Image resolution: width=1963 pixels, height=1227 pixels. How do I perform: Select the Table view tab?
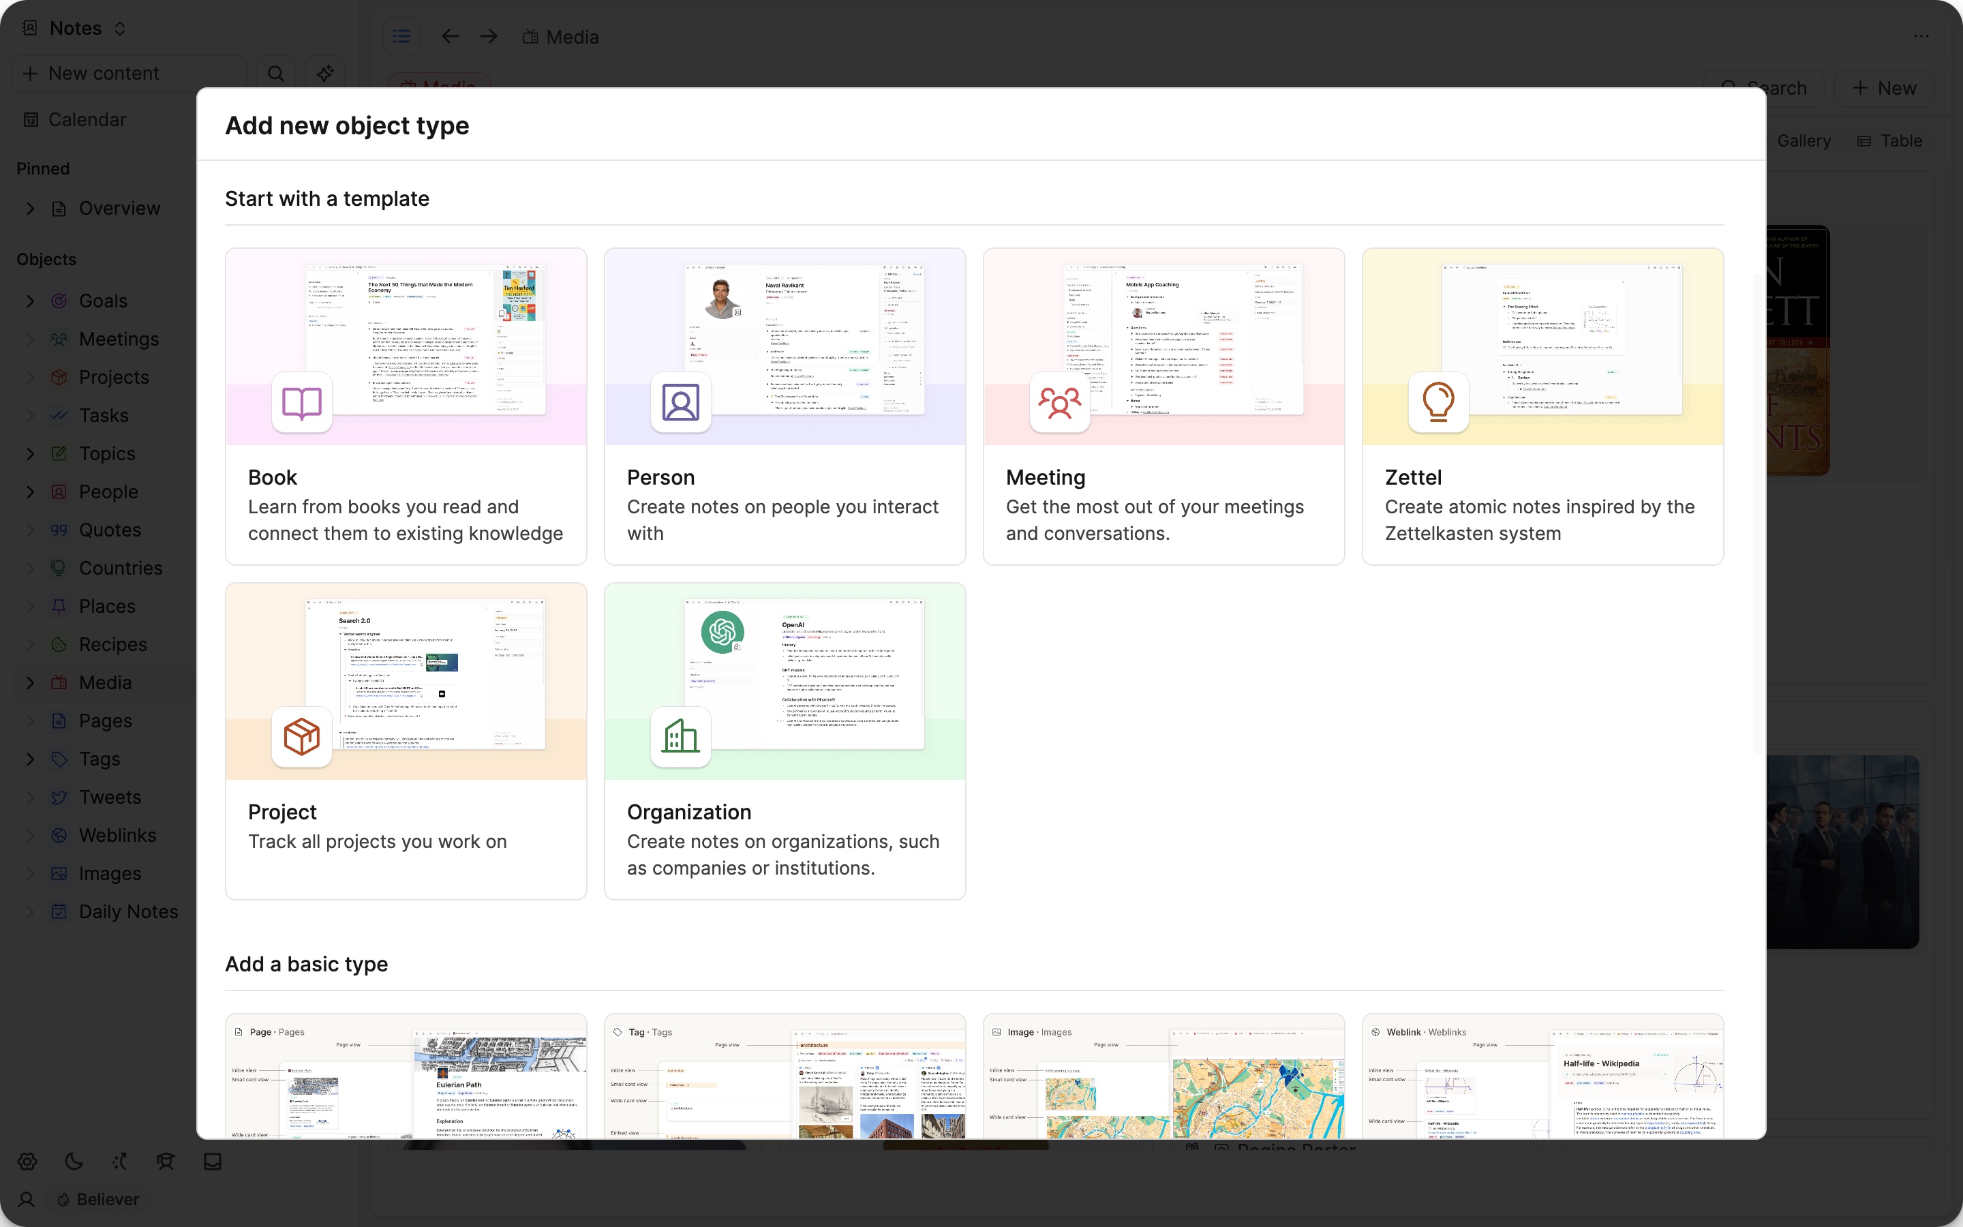1890,141
